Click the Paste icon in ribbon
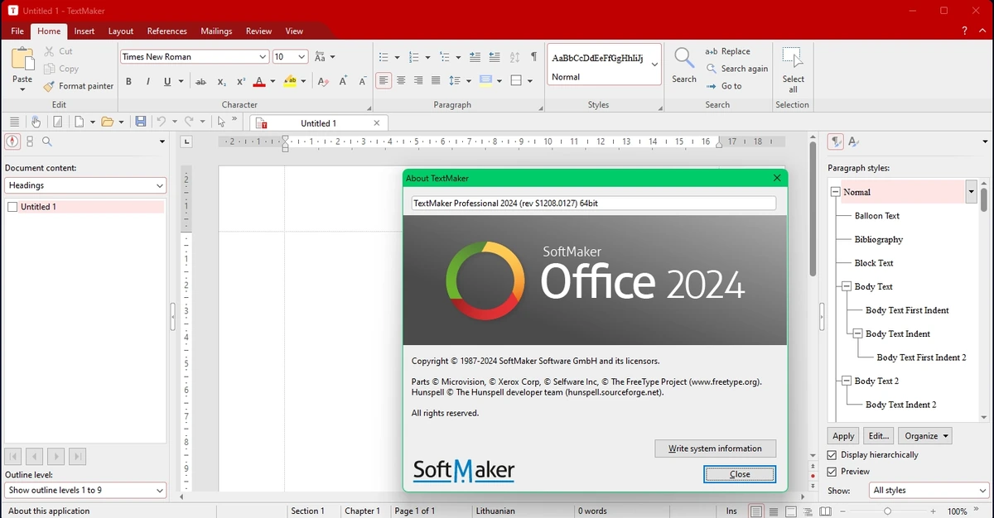This screenshot has width=994, height=518. click(22, 60)
